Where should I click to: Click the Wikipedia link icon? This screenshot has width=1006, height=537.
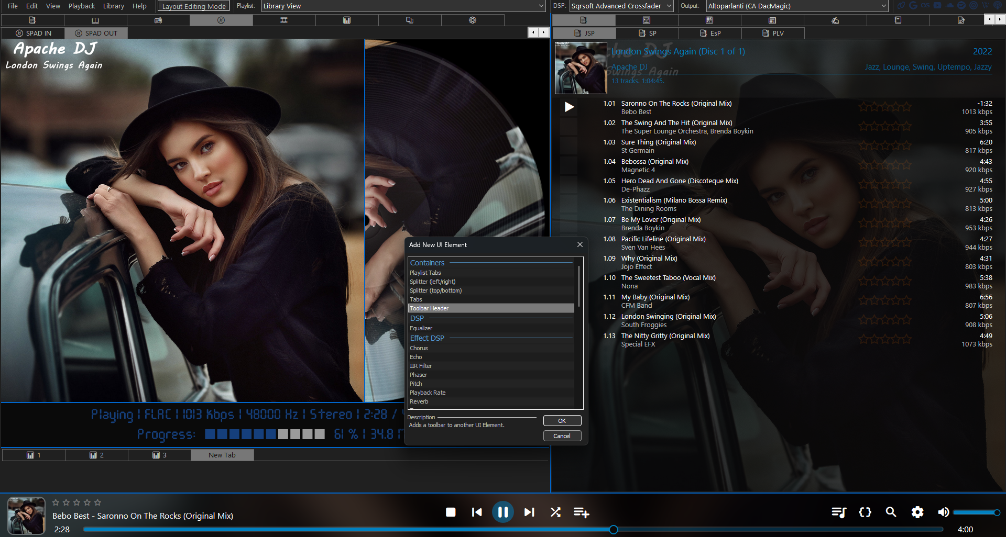(x=986, y=6)
